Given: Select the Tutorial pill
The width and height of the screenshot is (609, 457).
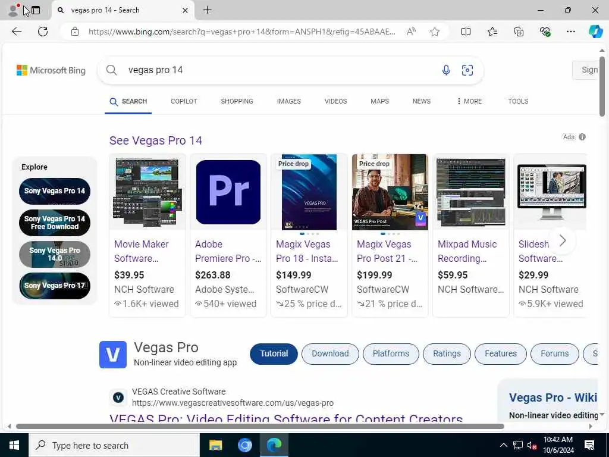Looking at the screenshot, I should pyautogui.click(x=274, y=353).
